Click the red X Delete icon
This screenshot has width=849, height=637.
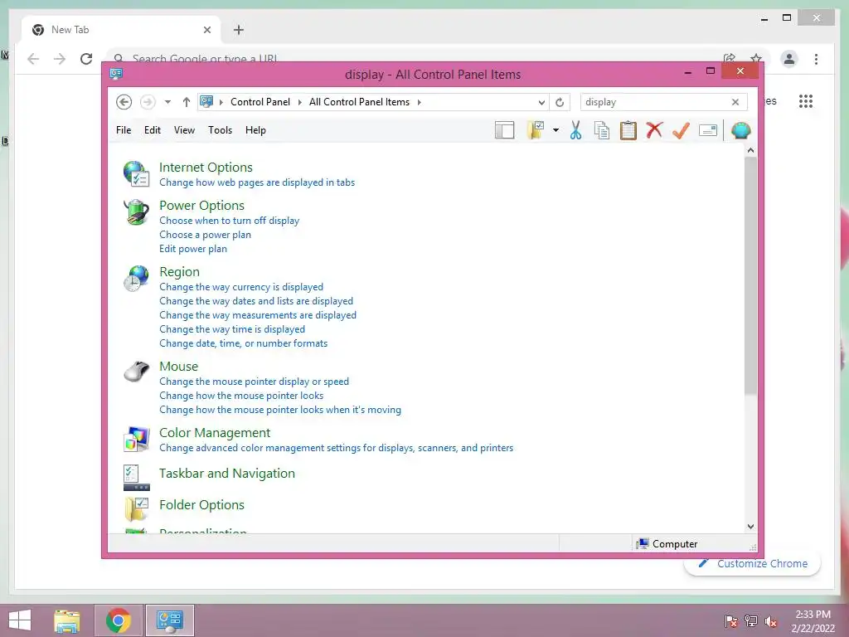(655, 130)
